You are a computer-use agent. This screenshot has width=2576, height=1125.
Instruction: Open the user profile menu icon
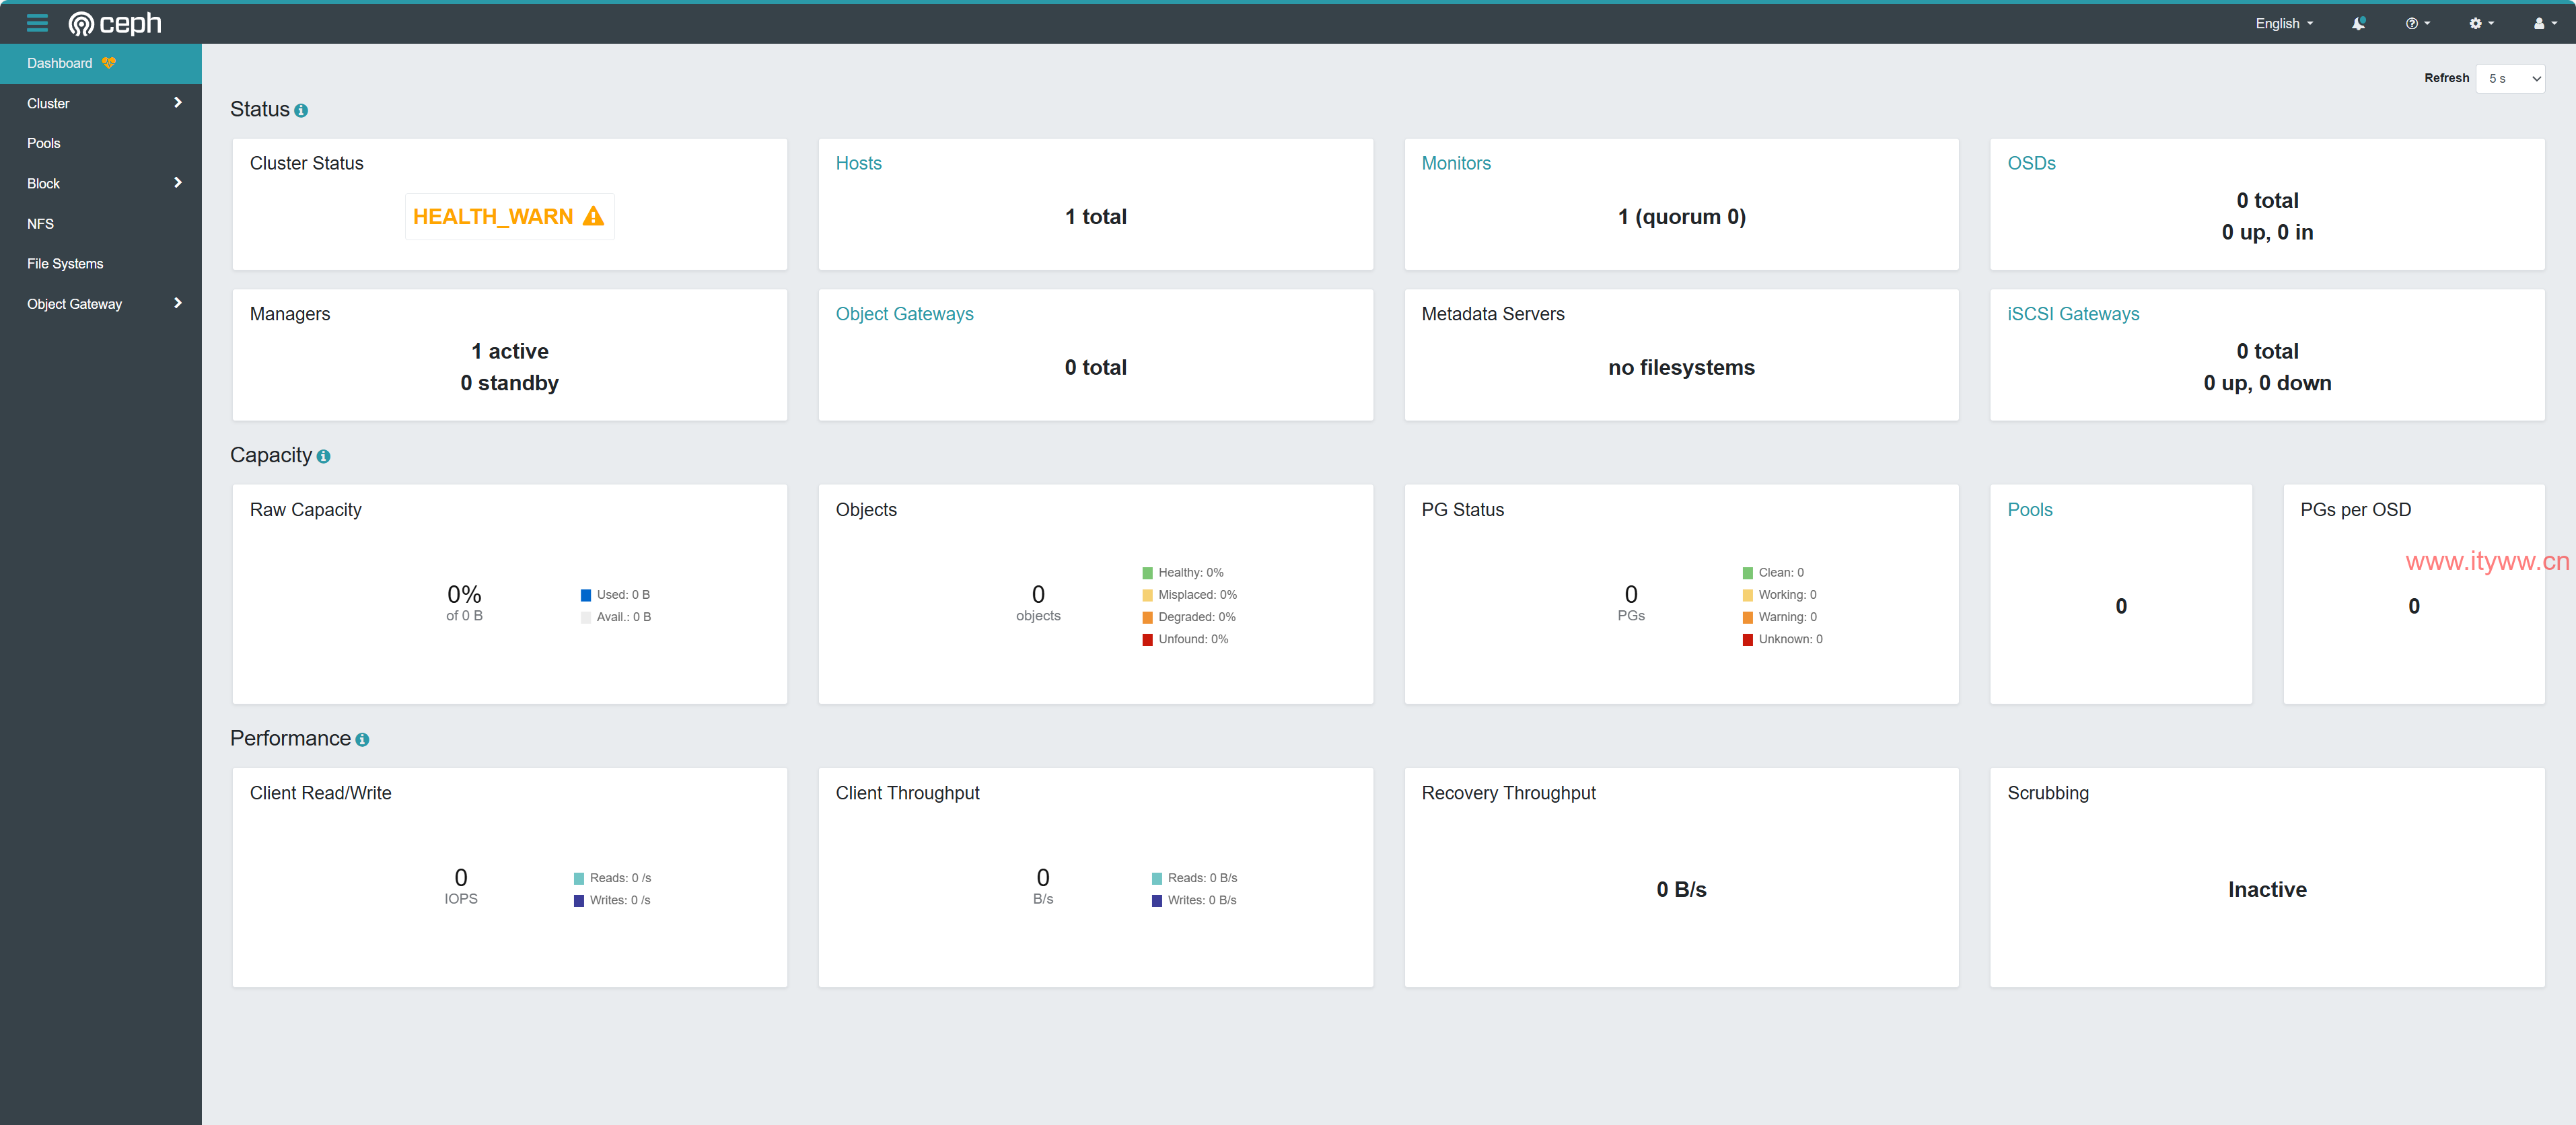2544,23
